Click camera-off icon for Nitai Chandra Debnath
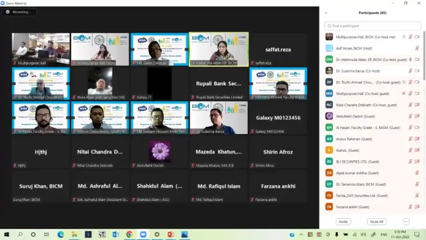 pos(417,105)
